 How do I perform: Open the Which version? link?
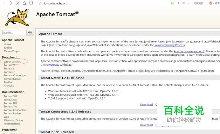pyautogui.click(x=13, y=62)
